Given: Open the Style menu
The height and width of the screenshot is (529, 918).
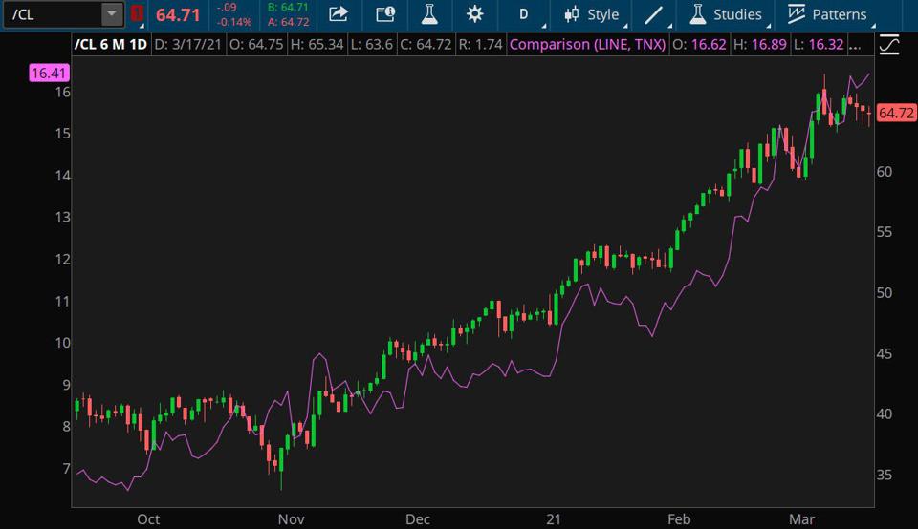Looking at the screenshot, I should click(602, 14).
